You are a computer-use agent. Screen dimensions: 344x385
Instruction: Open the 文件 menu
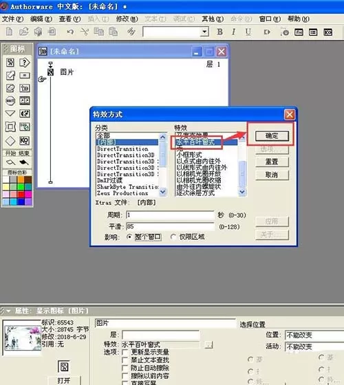[x=12, y=19]
